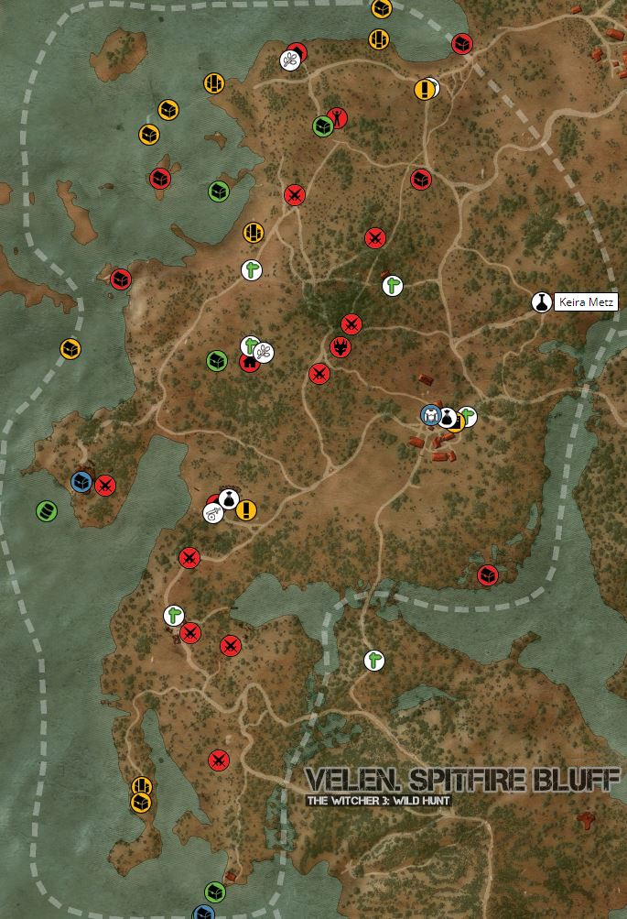Click red chest on the western coast tip
Image resolution: width=627 pixels, height=919 pixels.
click(x=121, y=279)
